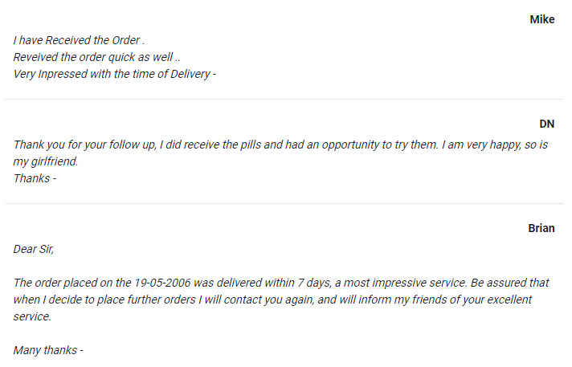Click the word 'service.' ending Brian's paragraph
This screenshot has width=572, height=367.
tap(32, 316)
